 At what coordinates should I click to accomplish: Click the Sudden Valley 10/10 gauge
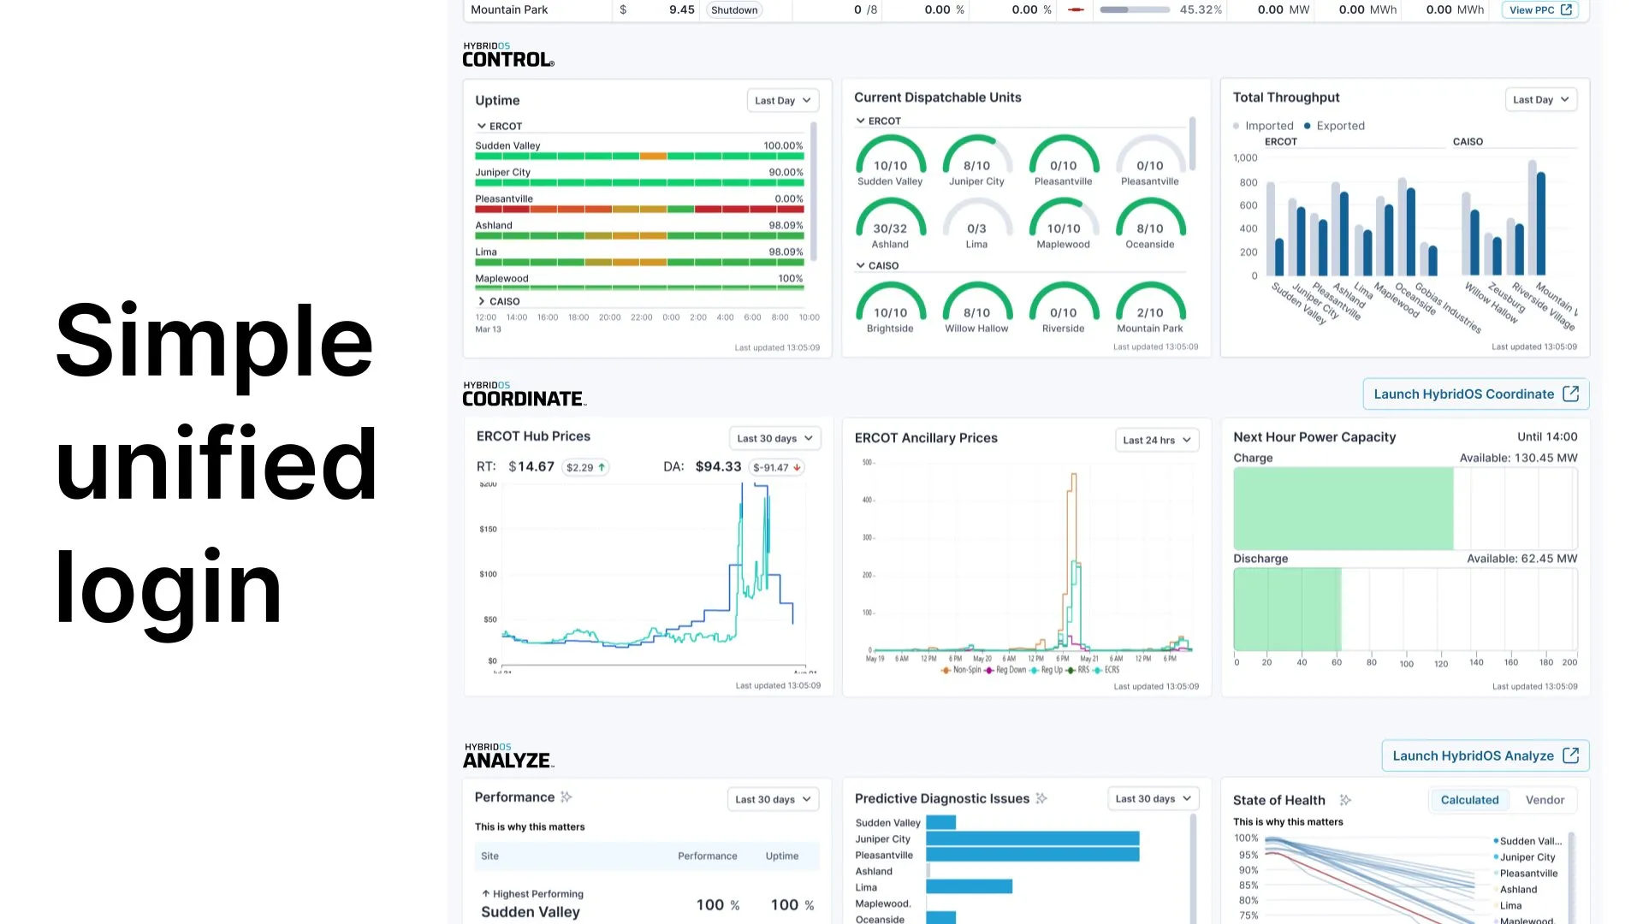point(890,160)
